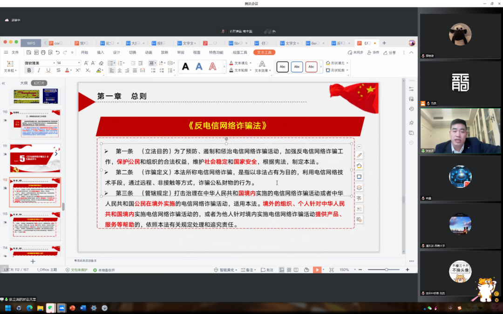The image size is (503, 314).
Task: Center-align the paragraph text
Action: click(x=119, y=71)
